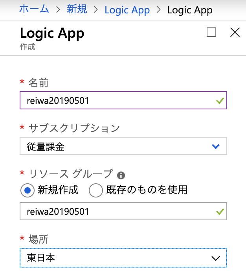The image size is (246, 273).
Task: Click green checkmark in 名前 field
Action: click(220, 101)
